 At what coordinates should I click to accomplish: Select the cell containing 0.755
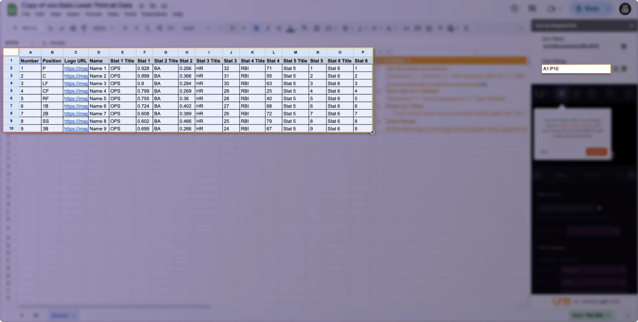(145, 99)
